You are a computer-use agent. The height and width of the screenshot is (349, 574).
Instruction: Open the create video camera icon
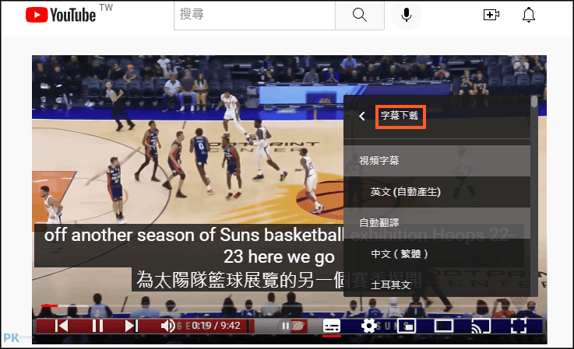(491, 15)
